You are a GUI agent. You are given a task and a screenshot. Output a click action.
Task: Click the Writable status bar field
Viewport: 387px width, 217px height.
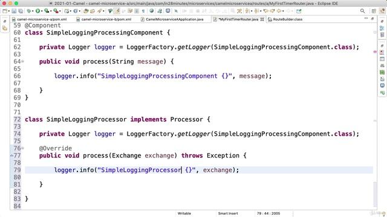[x=184, y=213]
